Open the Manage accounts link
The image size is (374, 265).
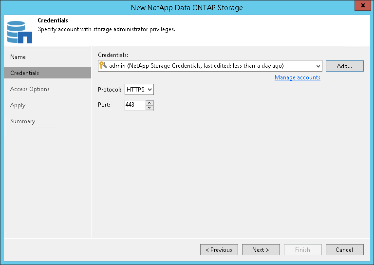[297, 77]
